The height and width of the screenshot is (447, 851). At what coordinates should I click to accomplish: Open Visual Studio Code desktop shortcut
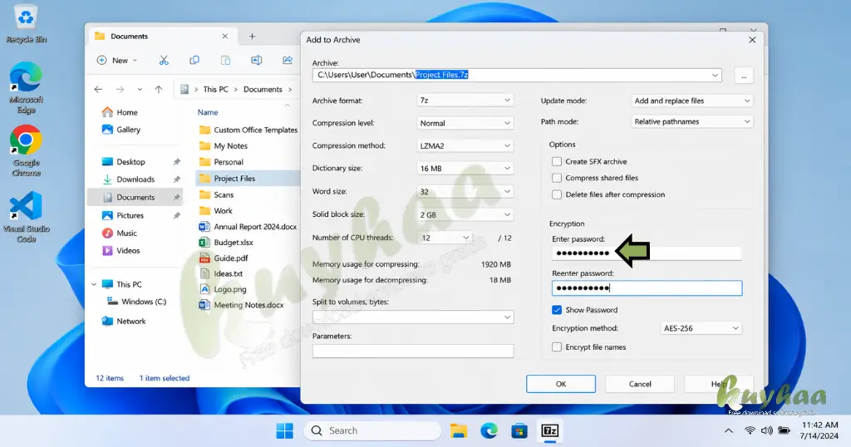point(26,217)
